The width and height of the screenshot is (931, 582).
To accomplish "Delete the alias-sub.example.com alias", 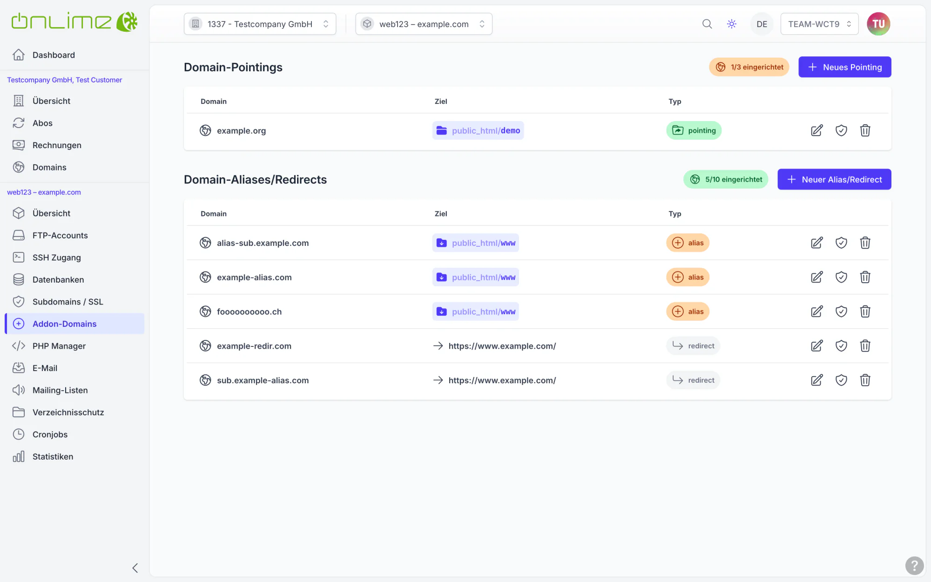I will pos(865,243).
